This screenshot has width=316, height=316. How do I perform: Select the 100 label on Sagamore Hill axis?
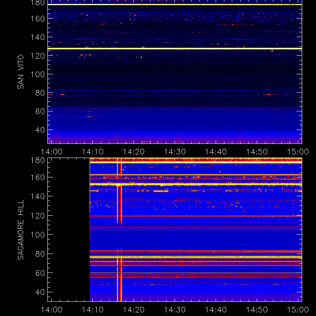pos(38,235)
